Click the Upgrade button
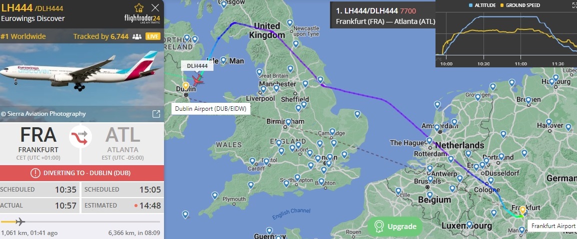 tap(395, 227)
